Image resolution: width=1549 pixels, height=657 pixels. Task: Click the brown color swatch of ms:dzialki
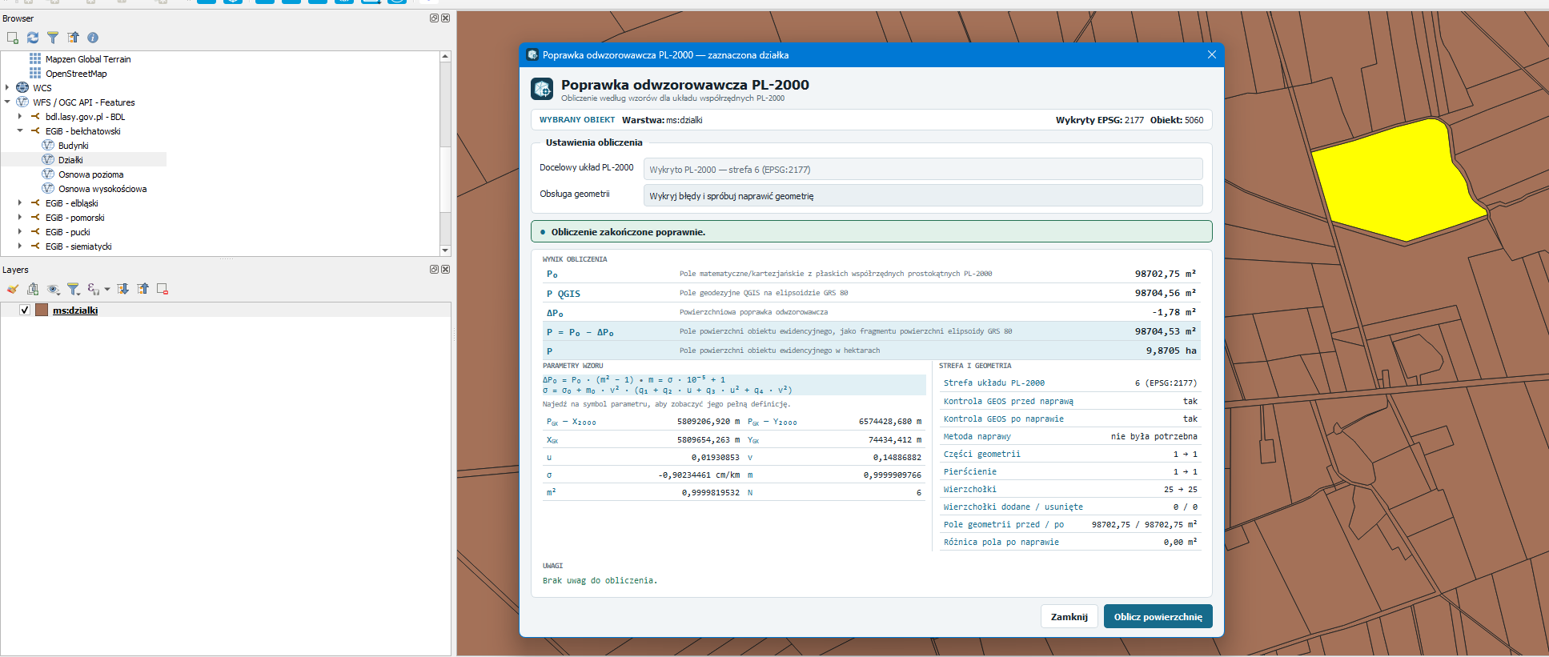pos(42,310)
